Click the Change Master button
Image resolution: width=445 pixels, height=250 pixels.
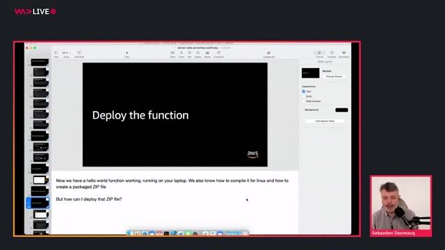334,76
